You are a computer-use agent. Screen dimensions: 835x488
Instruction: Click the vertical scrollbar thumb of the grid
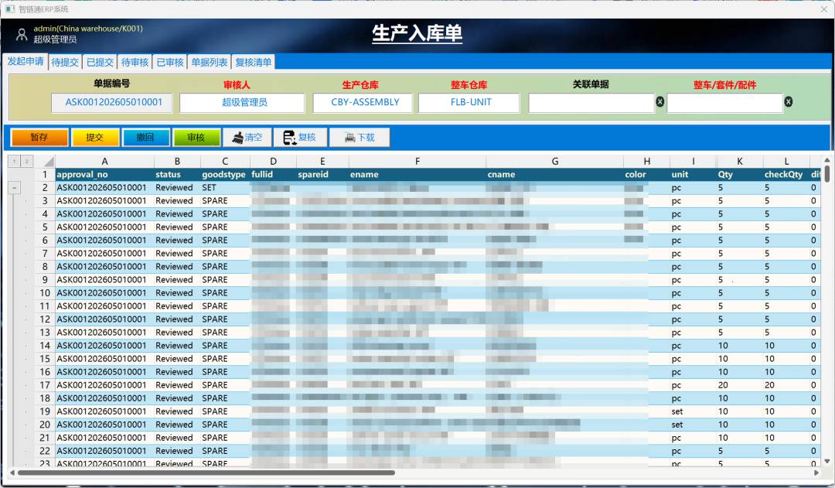pyautogui.click(x=826, y=174)
